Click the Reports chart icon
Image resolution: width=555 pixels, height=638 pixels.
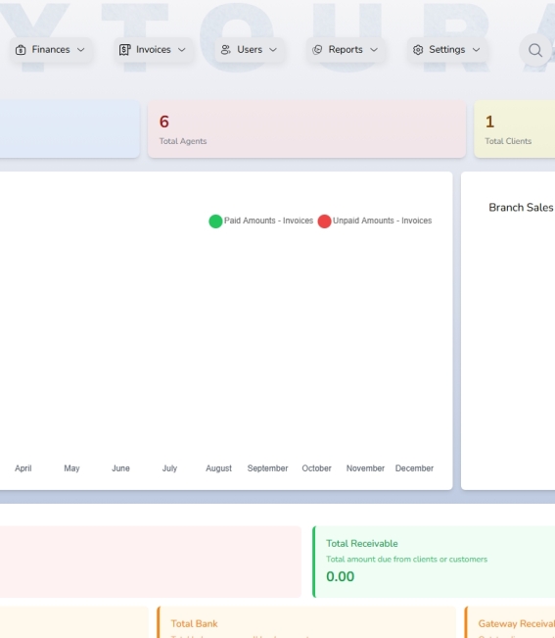(317, 50)
